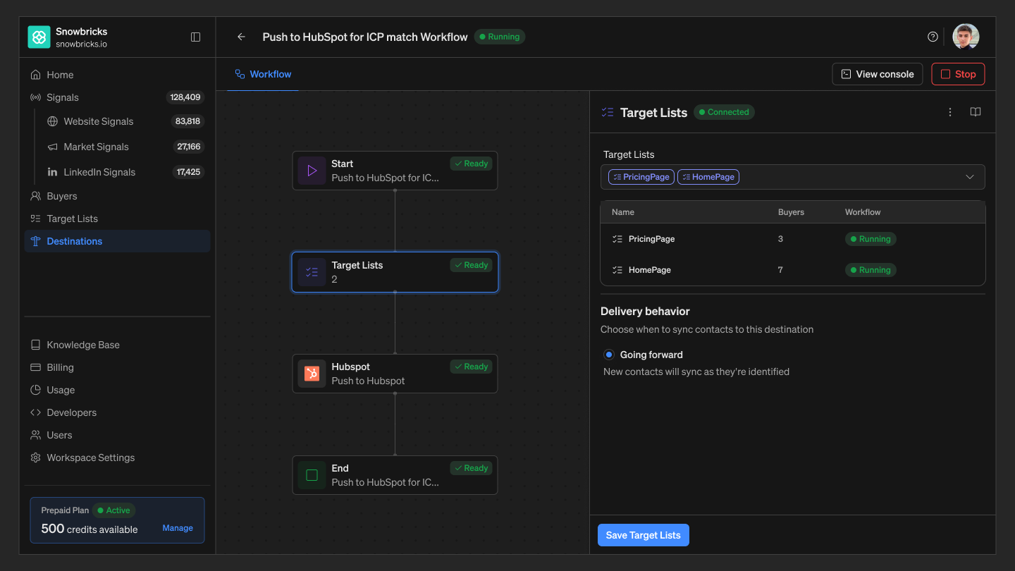Click the Connected status badge
Image resolution: width=1015 pixels, height=571 pixels.
point(724,112)
